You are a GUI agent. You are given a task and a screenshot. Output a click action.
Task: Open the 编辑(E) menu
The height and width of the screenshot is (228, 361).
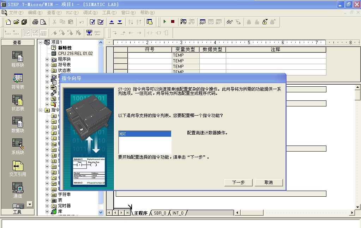tap(35, 12)
